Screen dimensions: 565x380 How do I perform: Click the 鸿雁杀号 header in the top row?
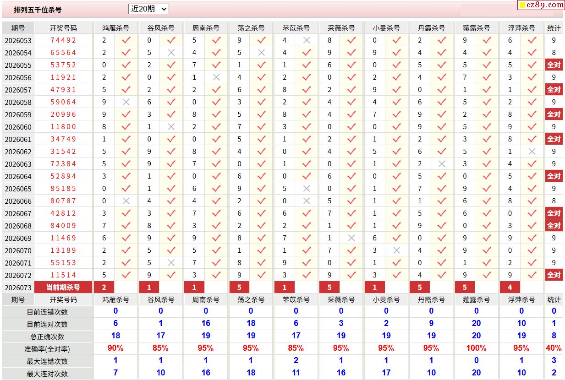click(x=115, y=28)
